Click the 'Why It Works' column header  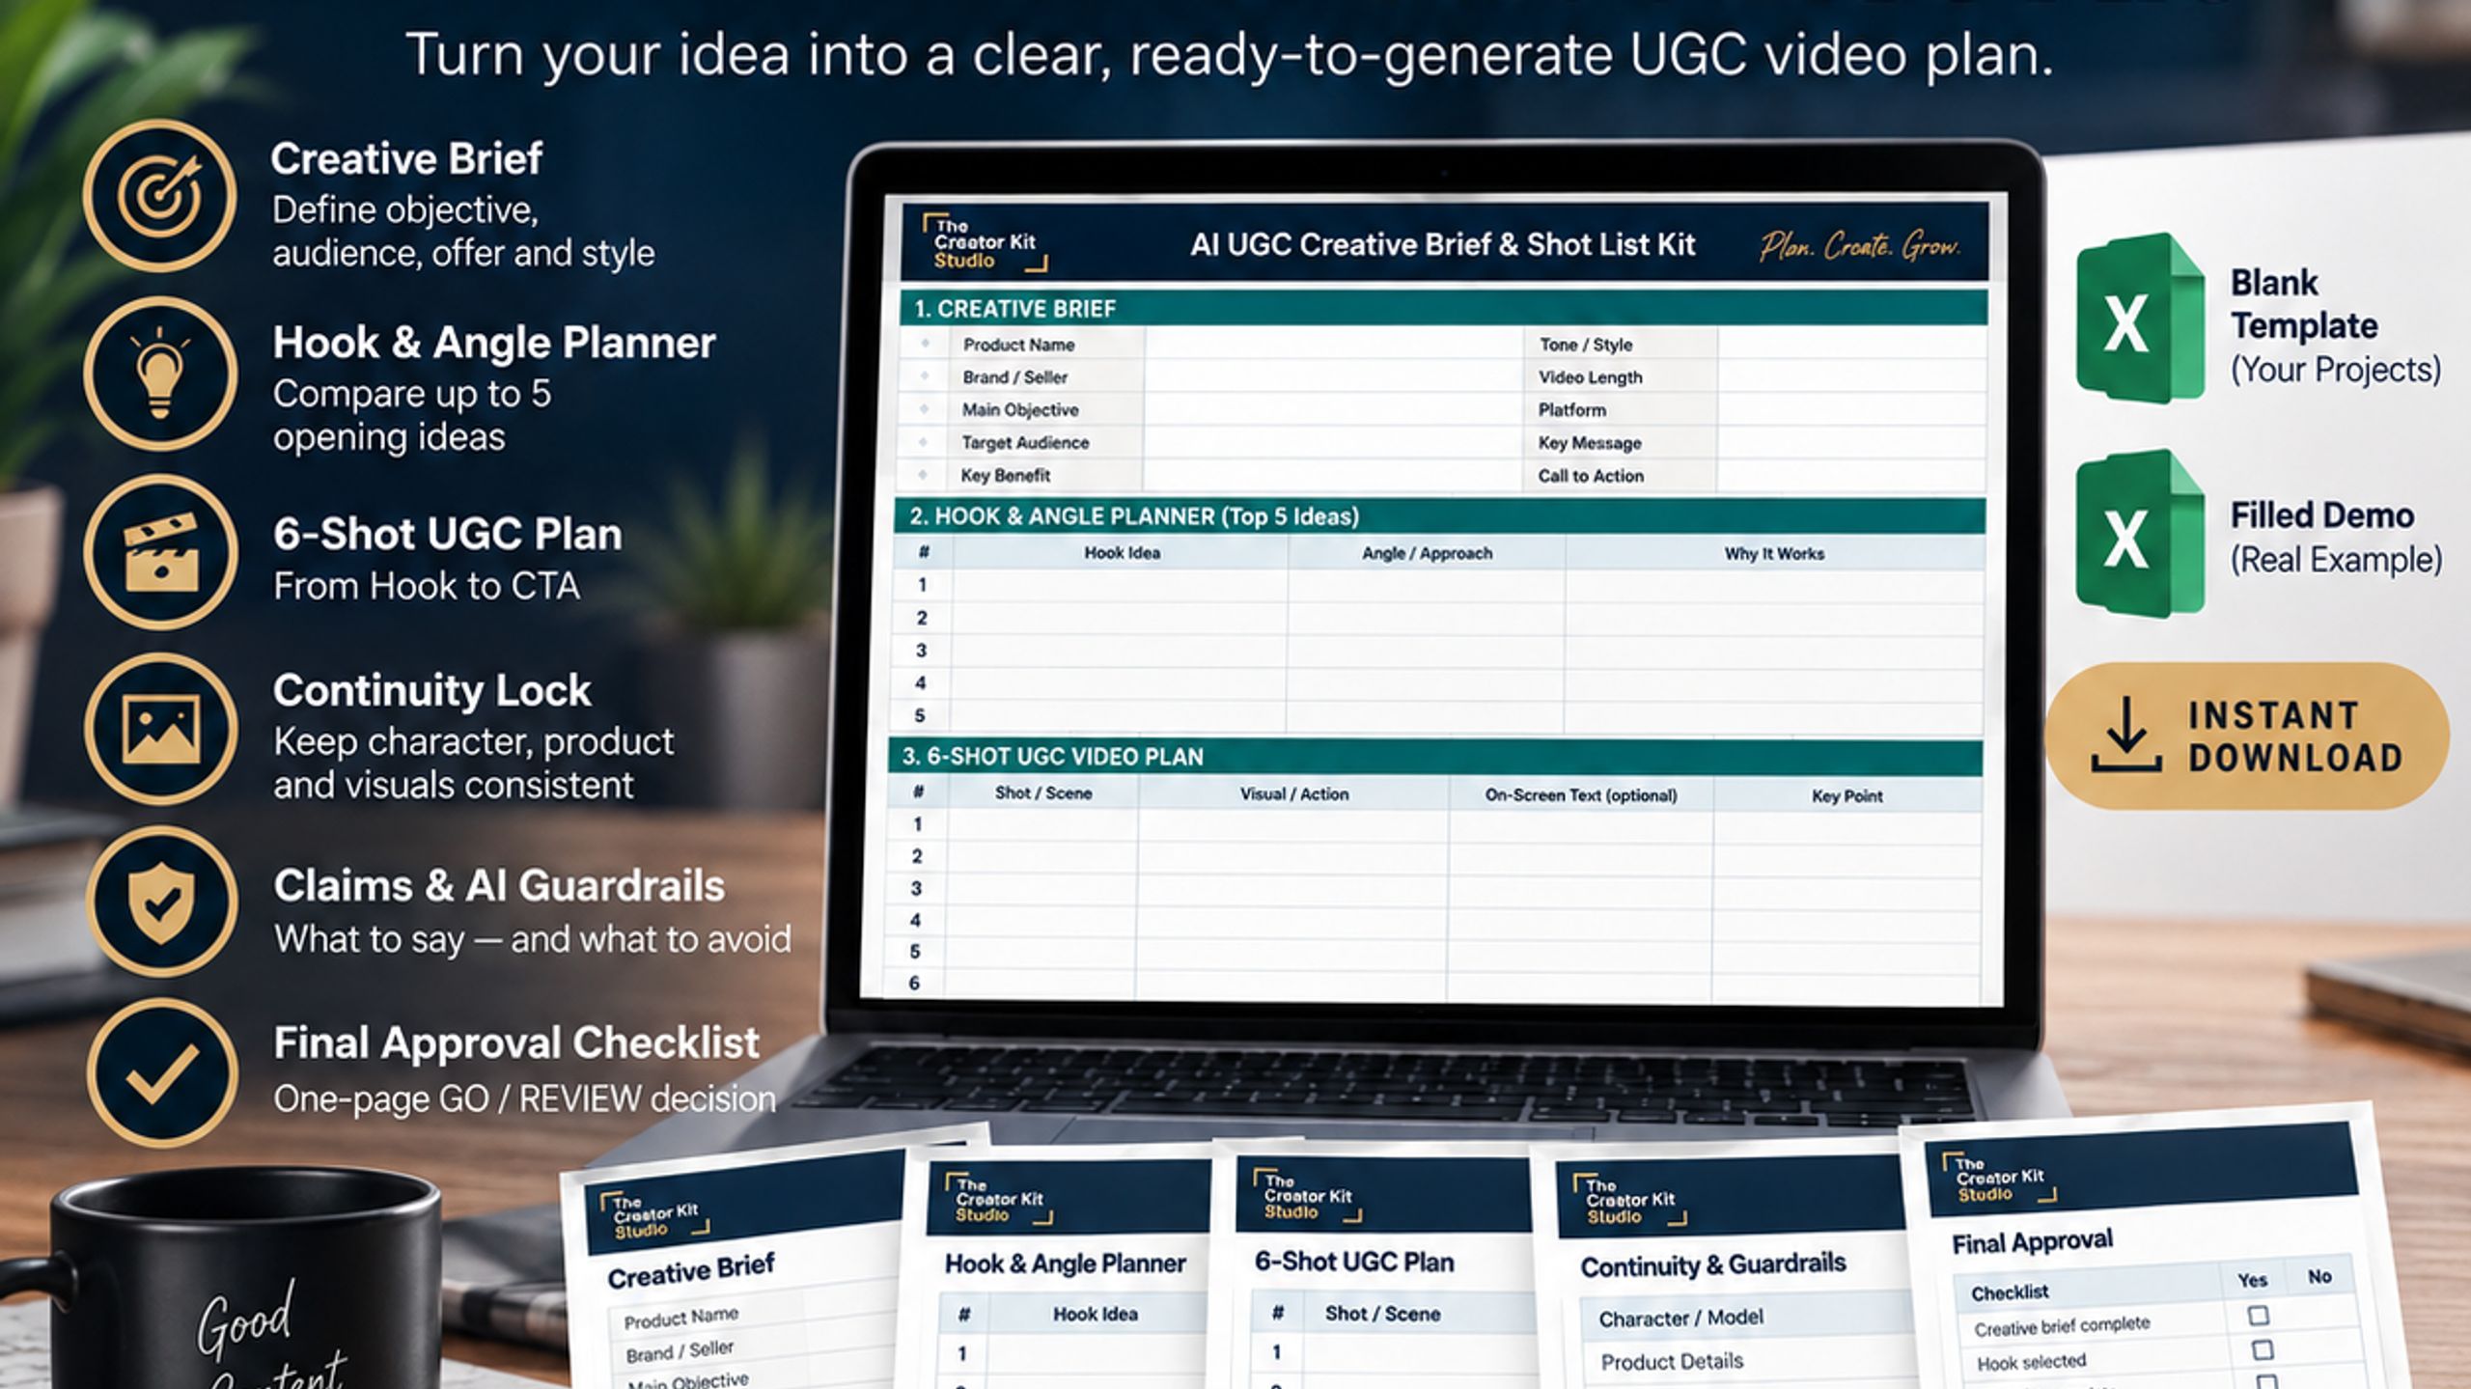(x=1774, y=554)
